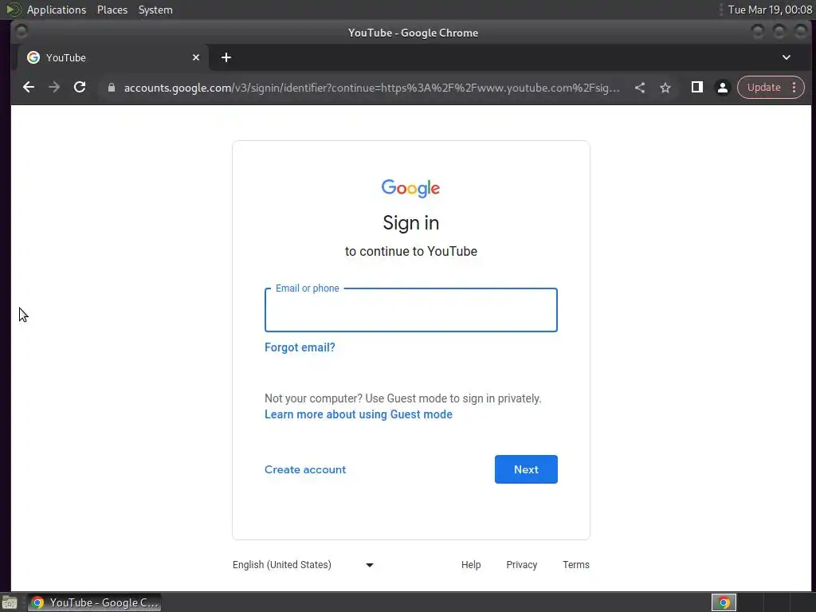Image resolution: width=816 pixels, height=612 pixels.
Task: Click the blue Next button
Action: [x=526, y=469]
